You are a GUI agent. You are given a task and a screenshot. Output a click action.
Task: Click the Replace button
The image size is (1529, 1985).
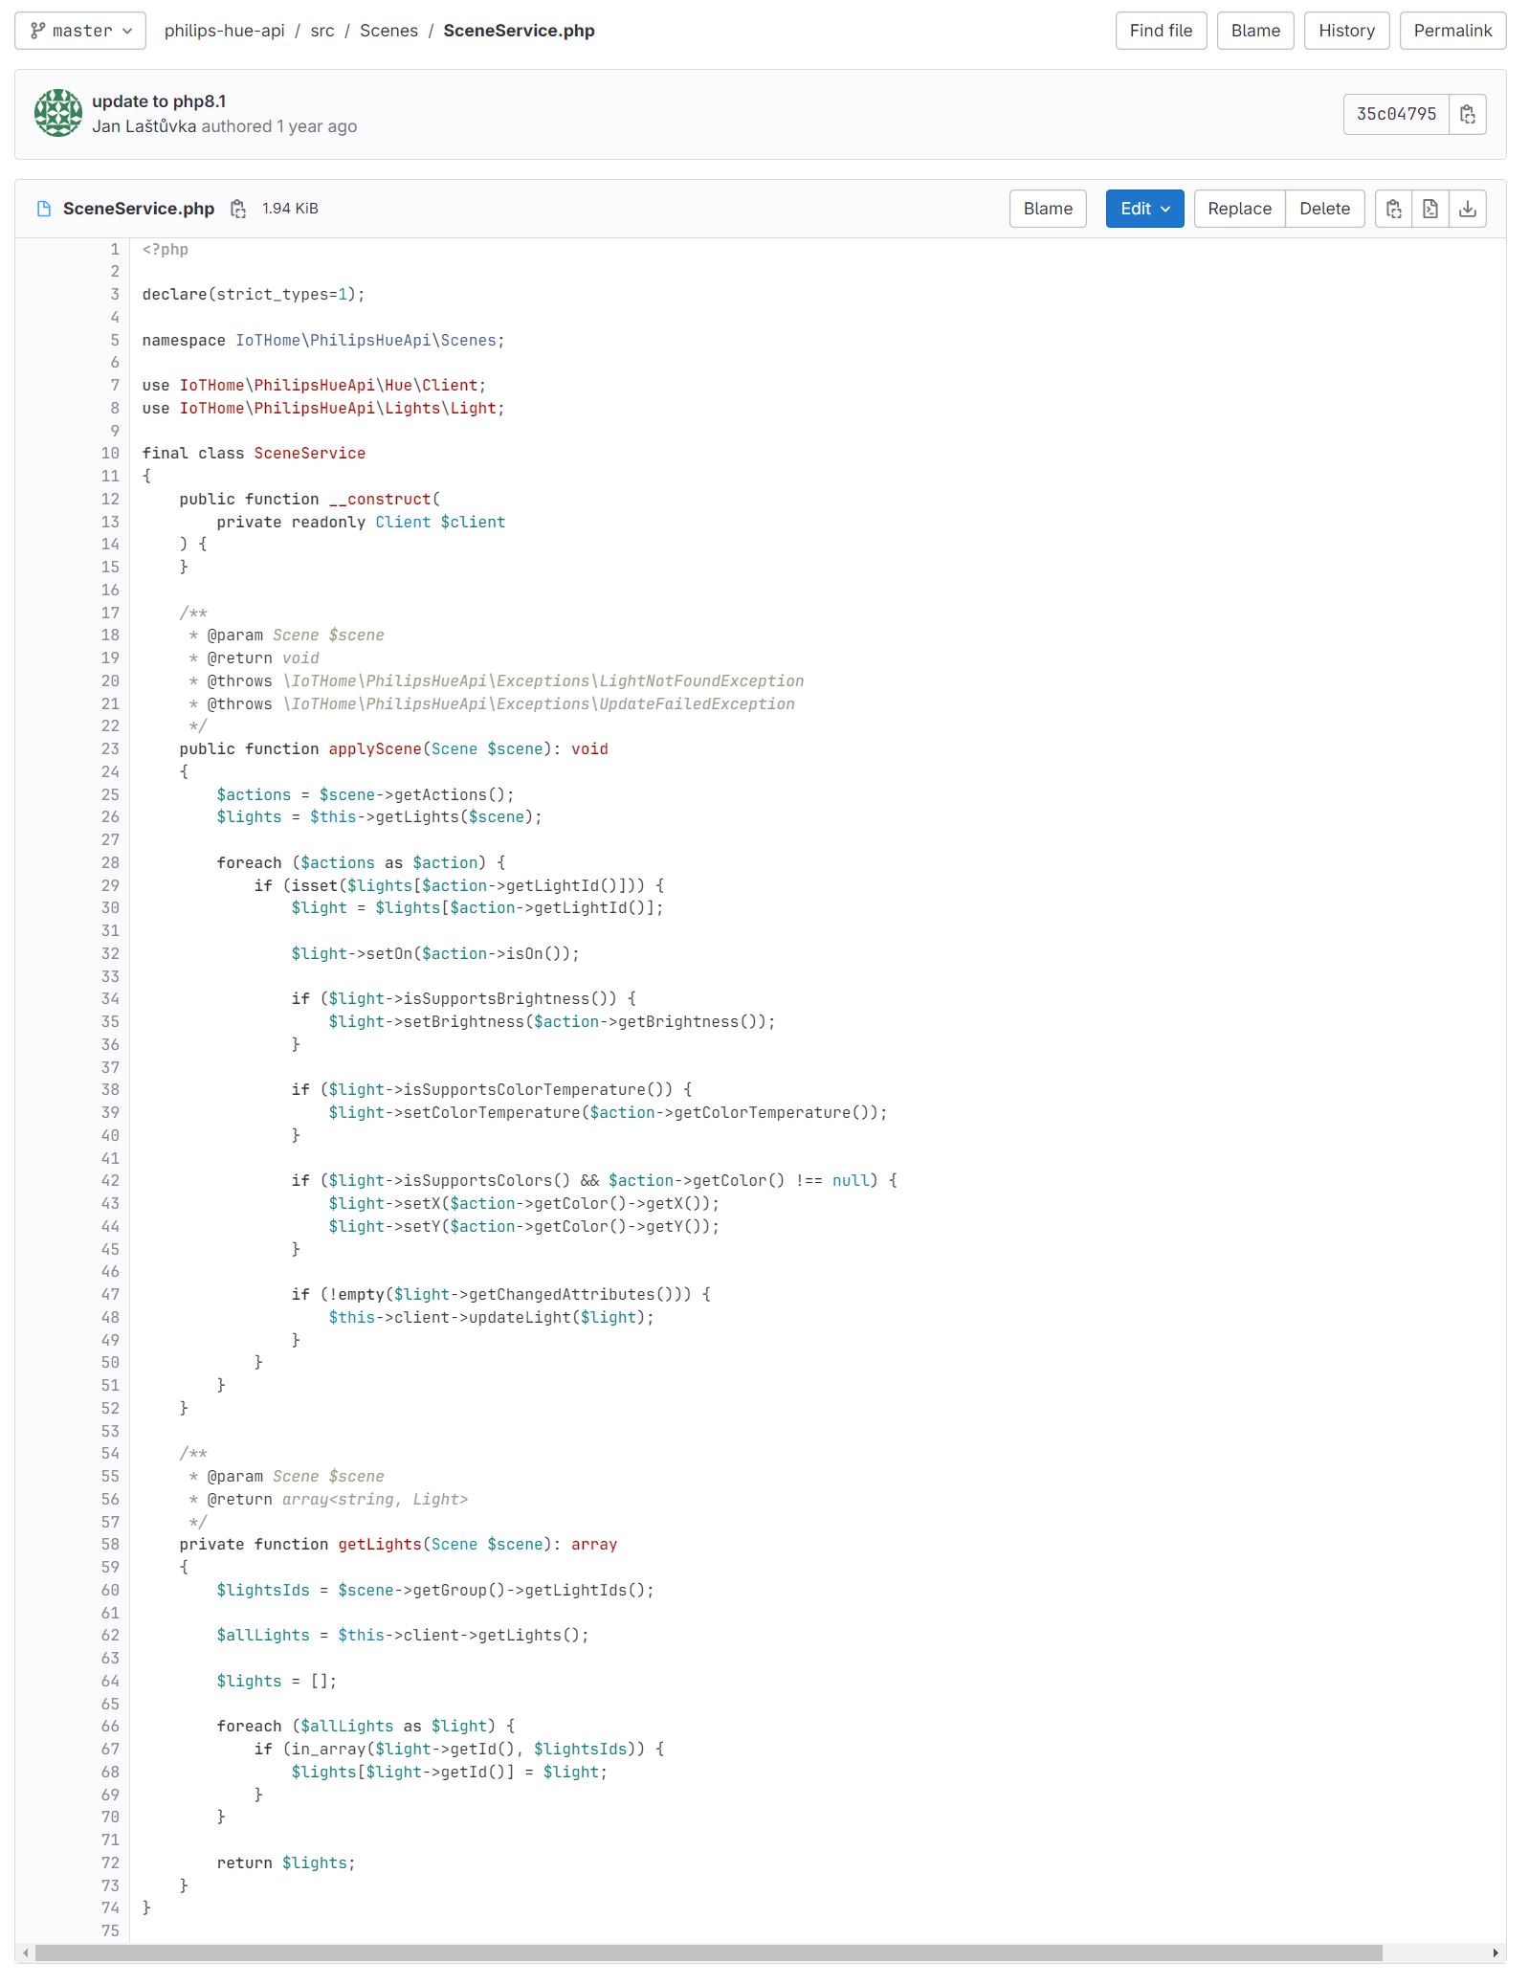tap(1239, 209)
